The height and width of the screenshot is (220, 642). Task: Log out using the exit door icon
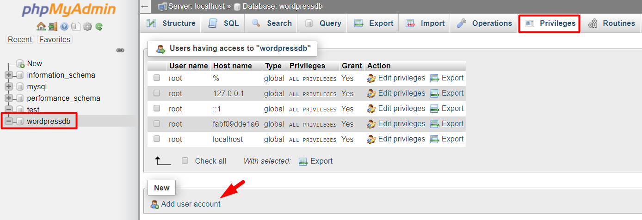pos(53,27)
